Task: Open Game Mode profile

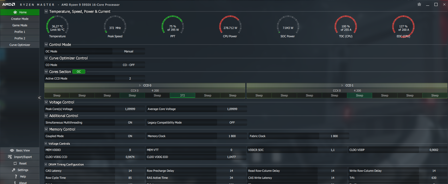Action: point(20,25)
